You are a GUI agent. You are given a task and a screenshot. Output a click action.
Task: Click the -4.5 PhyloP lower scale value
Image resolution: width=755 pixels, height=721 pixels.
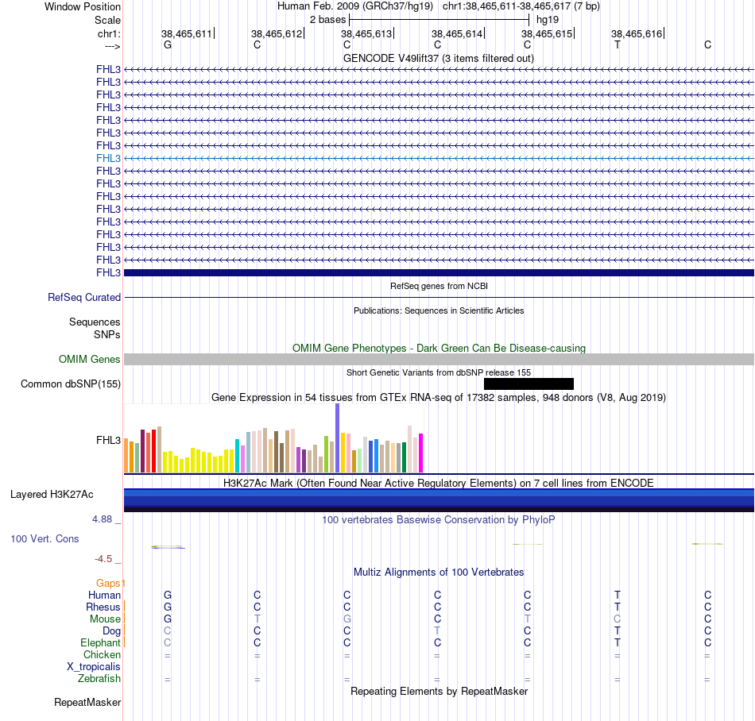(103, 559)
